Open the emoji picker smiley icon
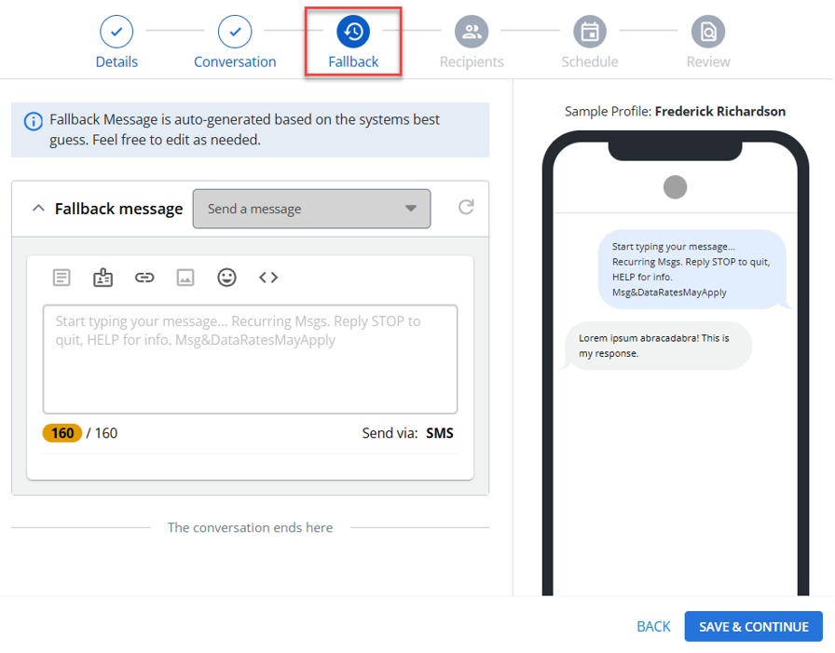The image size is (835, 653). pos(226,278)
